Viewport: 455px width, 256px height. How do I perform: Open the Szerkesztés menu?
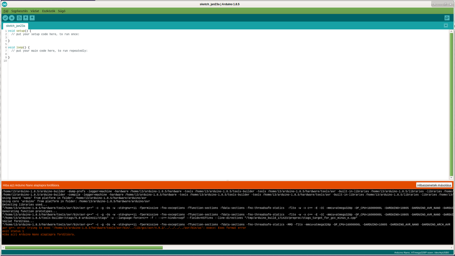[20, 11]
